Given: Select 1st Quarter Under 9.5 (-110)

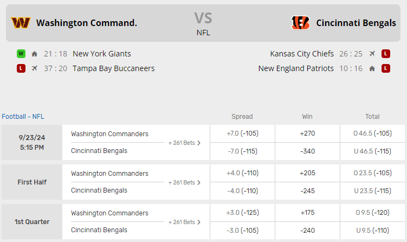Looking at the screenshot, I should [372, 230].
